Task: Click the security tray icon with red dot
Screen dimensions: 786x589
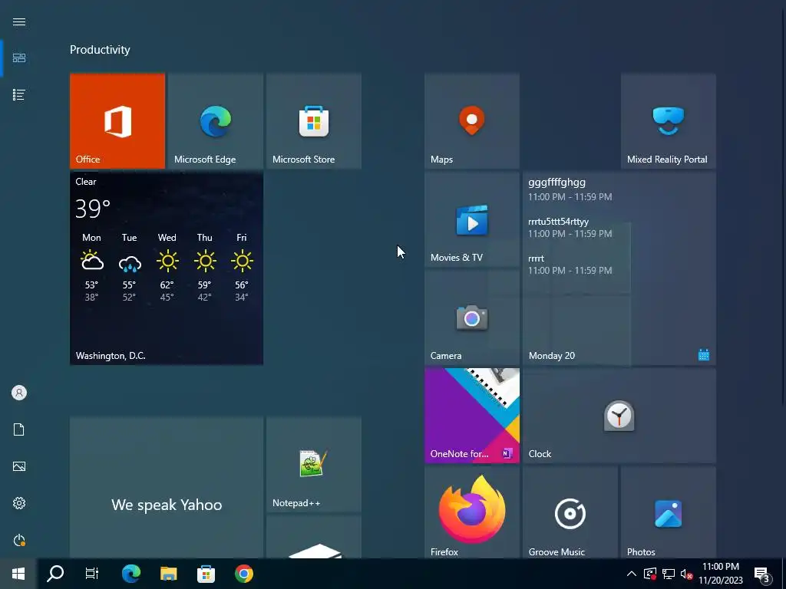Action: (x=649, y=574)
